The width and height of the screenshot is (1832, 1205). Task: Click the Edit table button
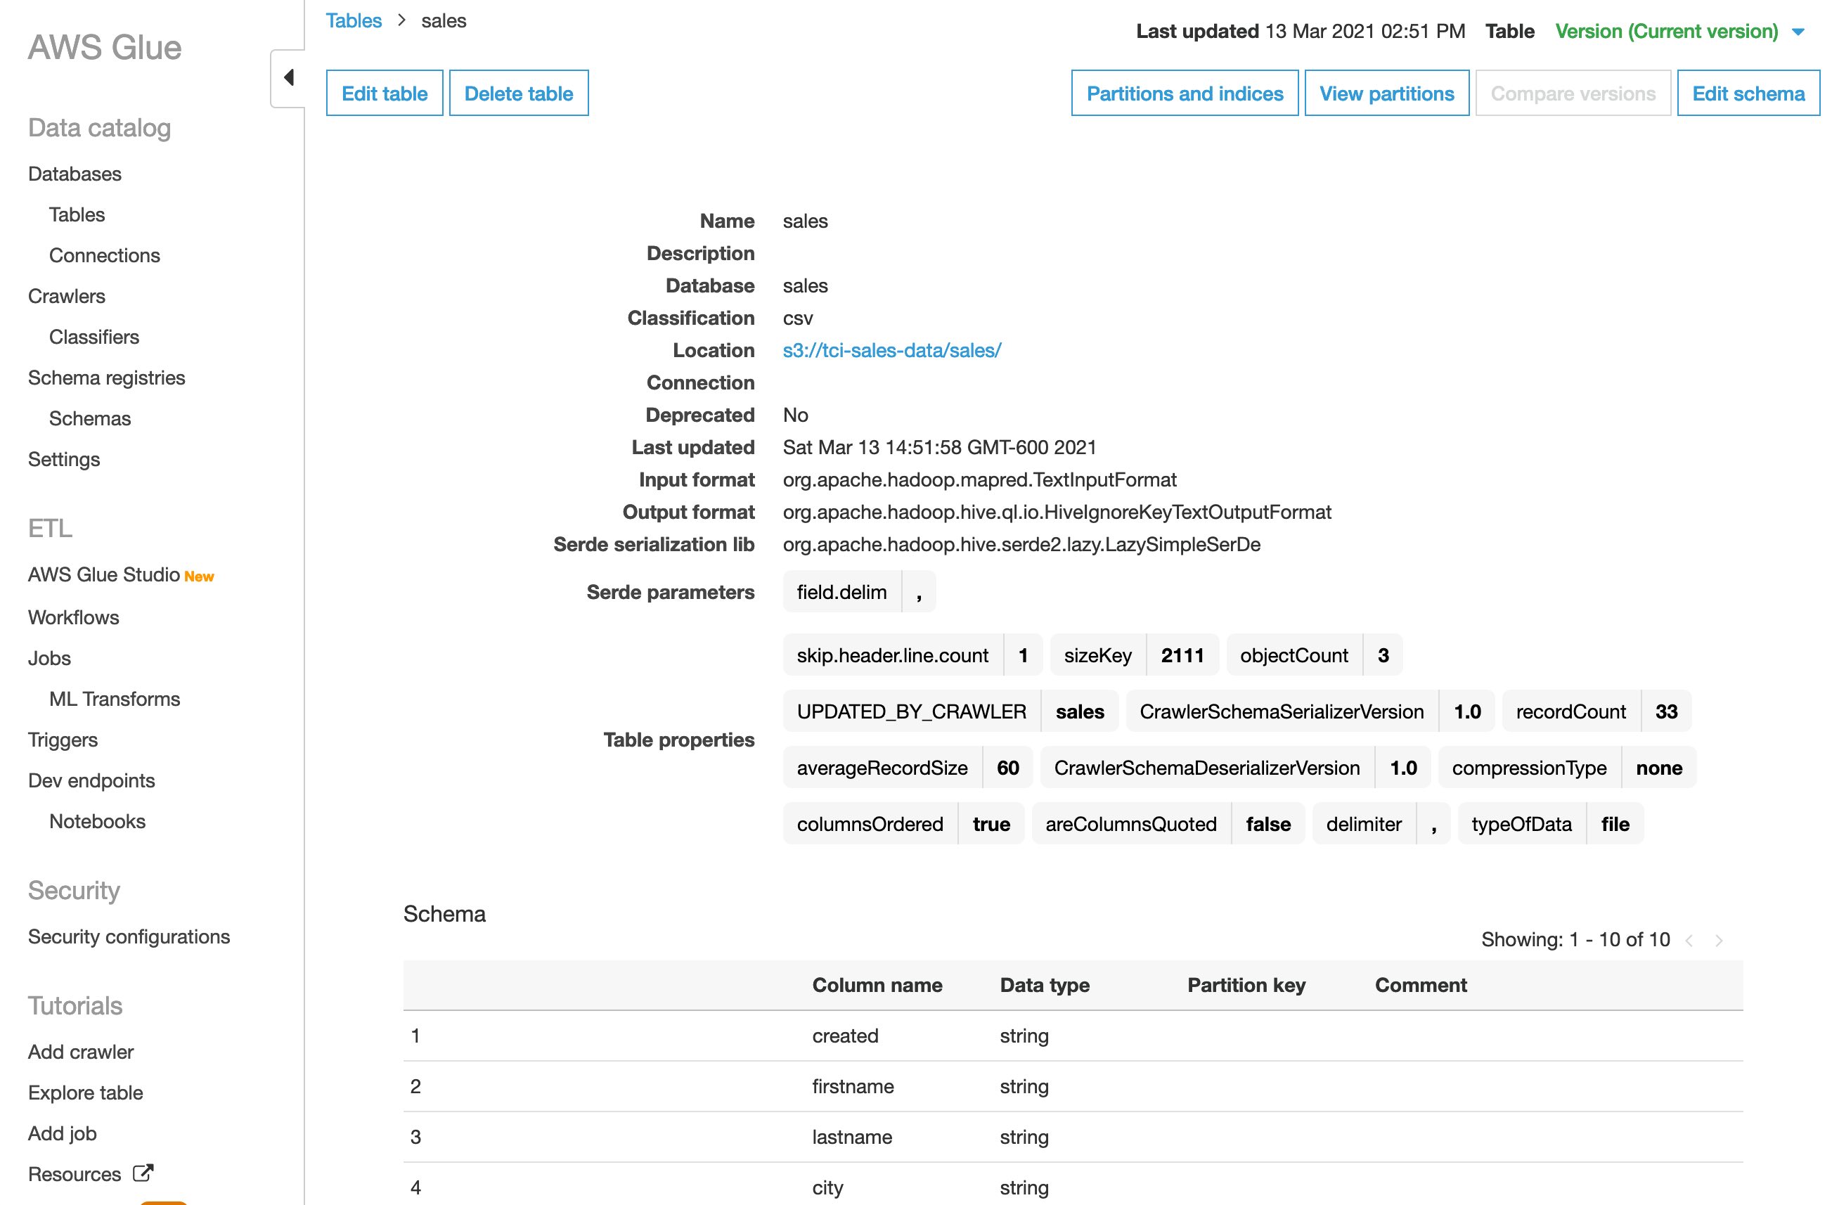384,92
